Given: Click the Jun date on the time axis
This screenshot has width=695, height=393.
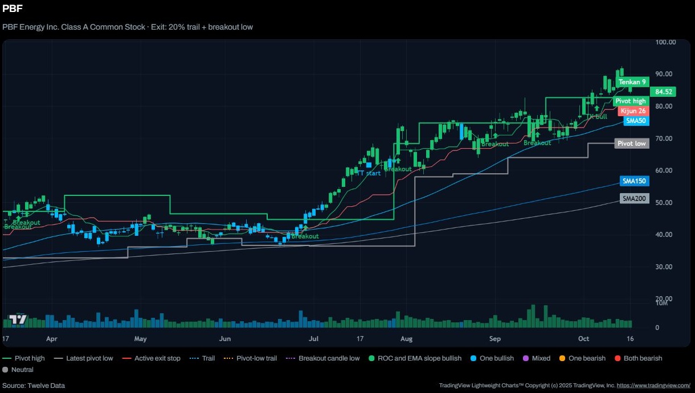Looking at the screenshot, I should (225, 339).
